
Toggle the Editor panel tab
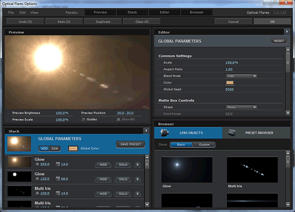[x=164, y=12]
